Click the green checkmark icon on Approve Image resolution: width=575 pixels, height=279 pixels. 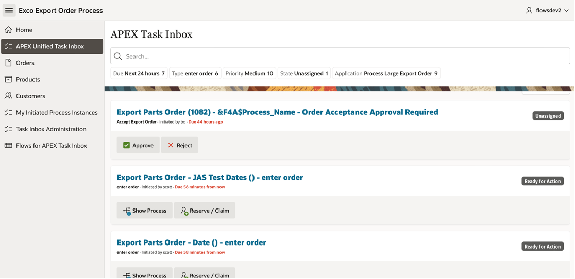click(127, 145)
